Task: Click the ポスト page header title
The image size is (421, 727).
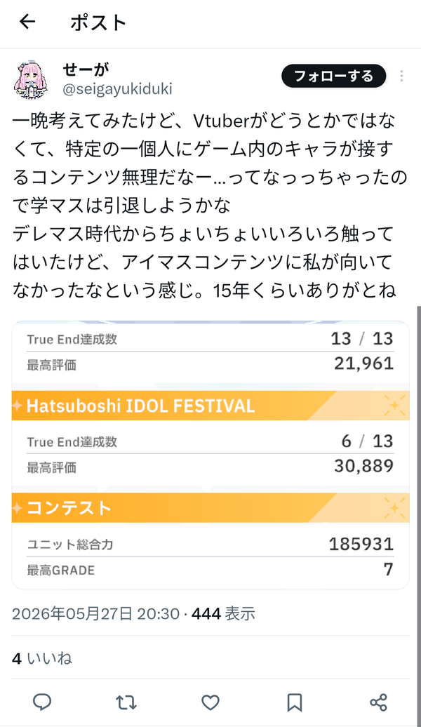Action: 98,22
